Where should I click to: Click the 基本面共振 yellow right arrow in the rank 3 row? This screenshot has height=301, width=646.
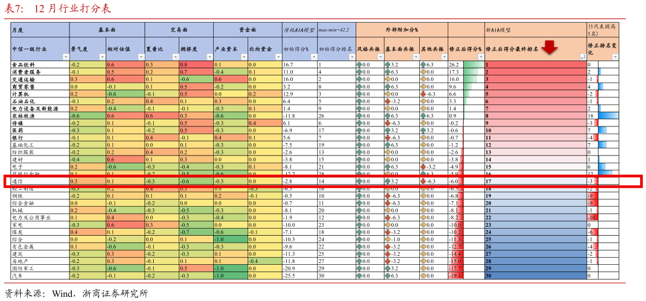click(387, 79)
